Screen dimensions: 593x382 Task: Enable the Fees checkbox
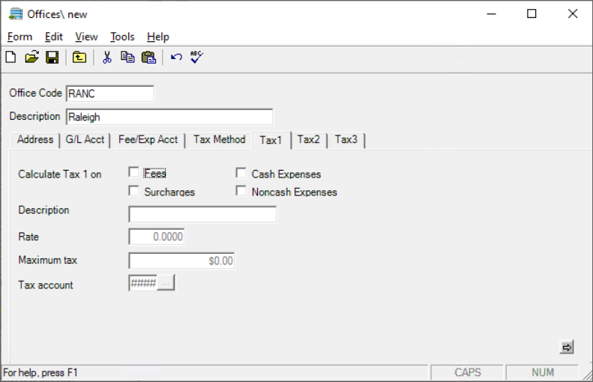(134, 173)
